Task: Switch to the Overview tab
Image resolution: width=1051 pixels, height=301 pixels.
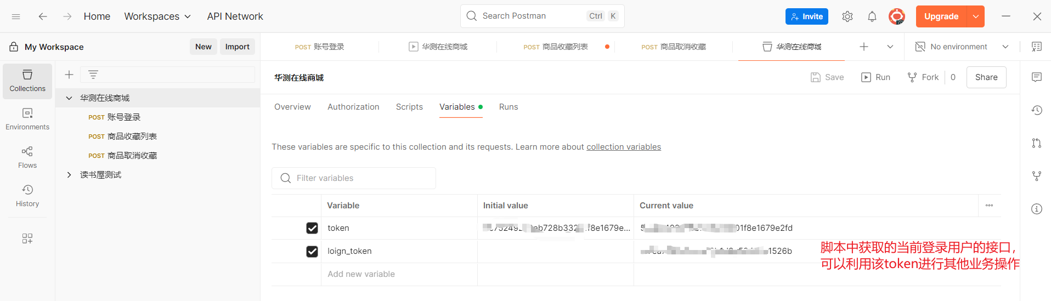Action: pyautogui.click(x=292, y=107)
